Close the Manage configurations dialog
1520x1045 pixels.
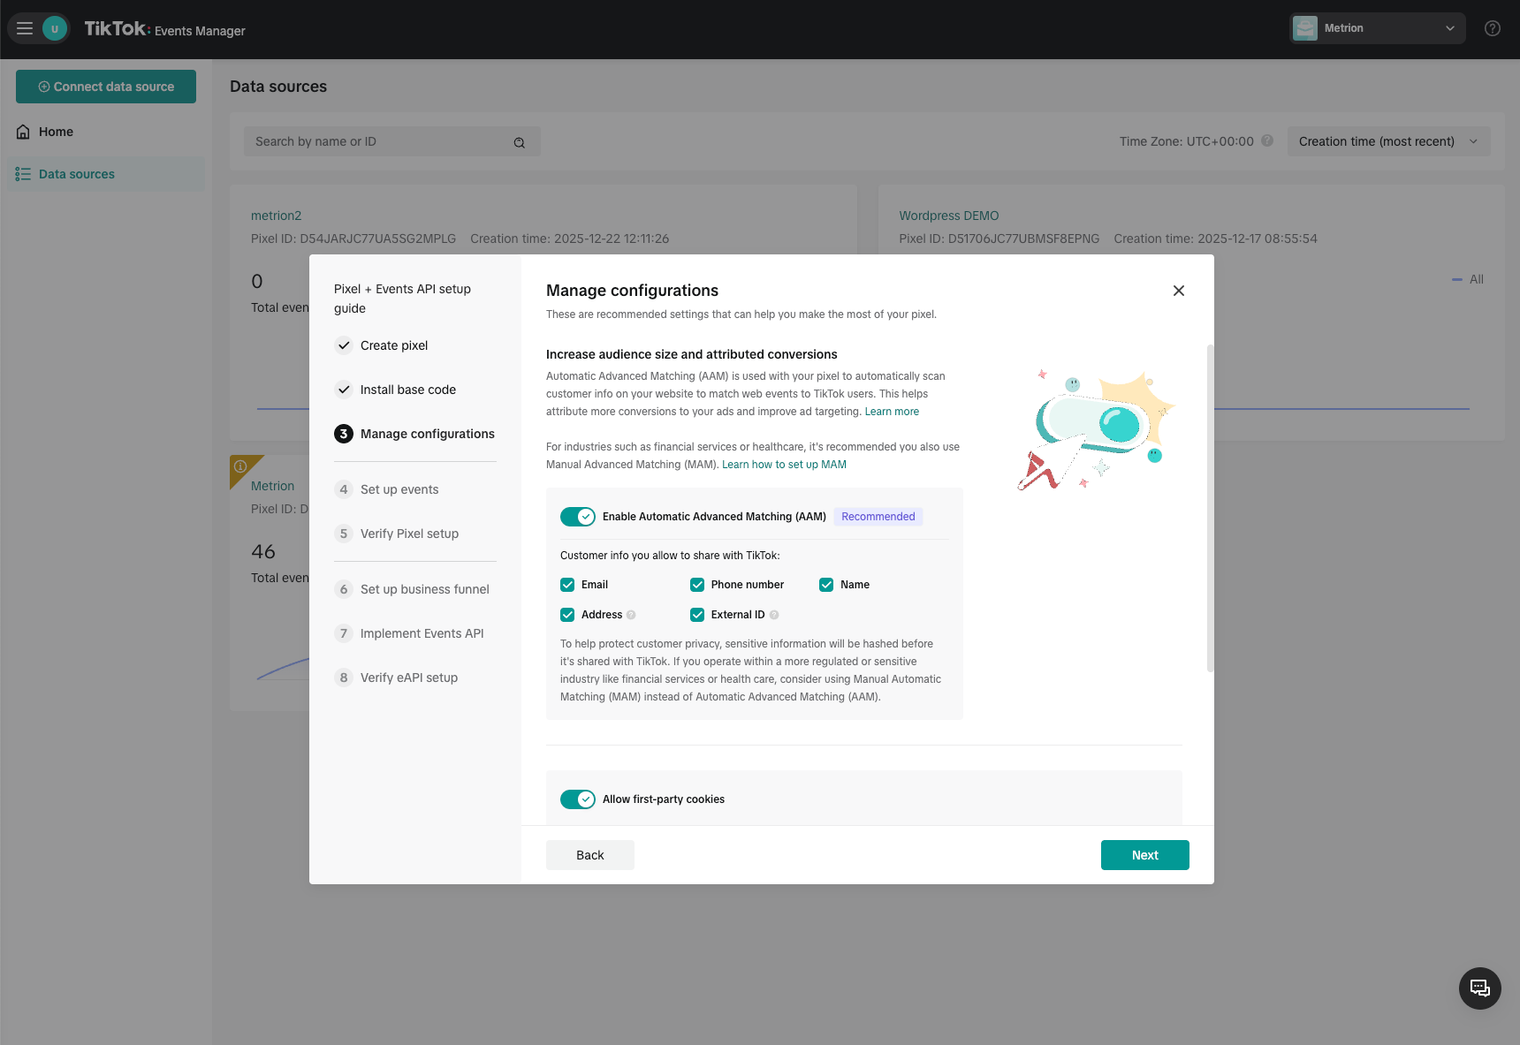(x=1179, y=291)
